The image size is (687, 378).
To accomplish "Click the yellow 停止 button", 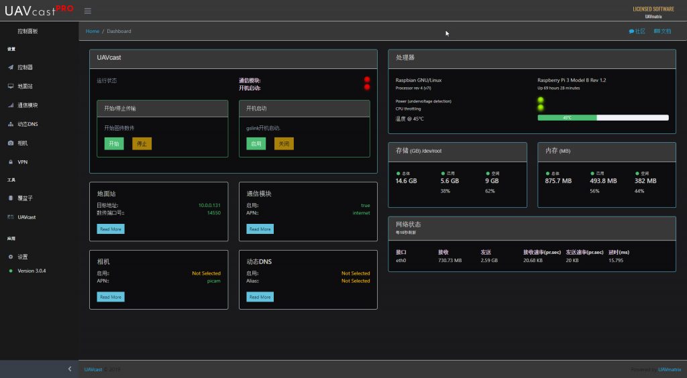I will click(142, 143).
